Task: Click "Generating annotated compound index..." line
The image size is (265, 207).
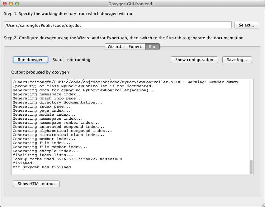Action: 59,127
